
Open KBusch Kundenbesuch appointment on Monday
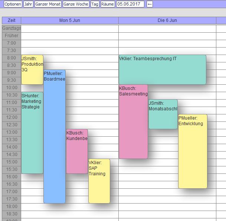click(x=77, y=151)
